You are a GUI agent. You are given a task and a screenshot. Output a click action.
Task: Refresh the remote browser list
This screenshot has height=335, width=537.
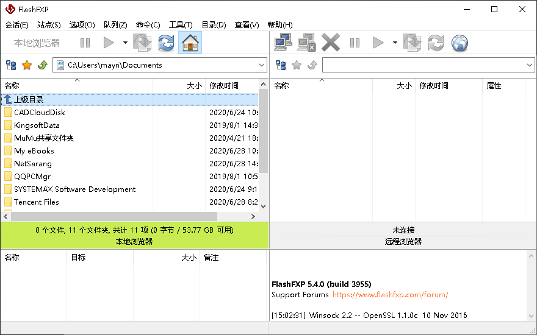pyautogui.click(x=436, y=43)
